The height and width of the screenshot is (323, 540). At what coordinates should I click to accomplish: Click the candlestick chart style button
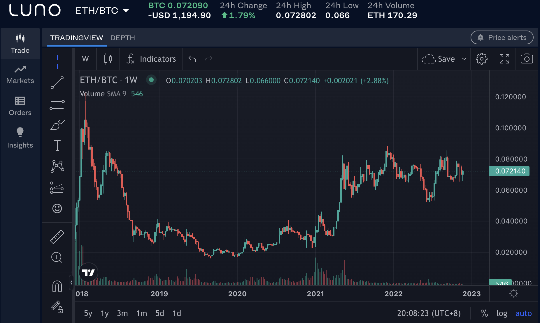pyautogui.click(x=108, y=59)
